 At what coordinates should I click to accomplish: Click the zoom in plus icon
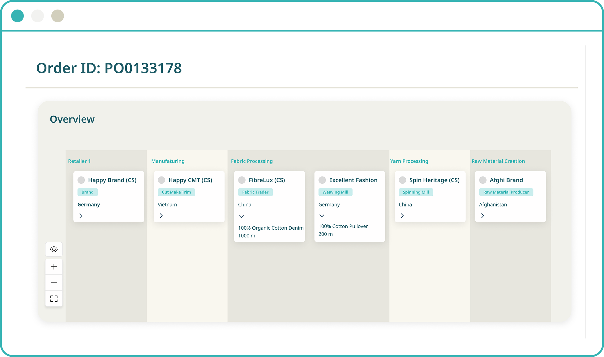[x=54, y=267]
